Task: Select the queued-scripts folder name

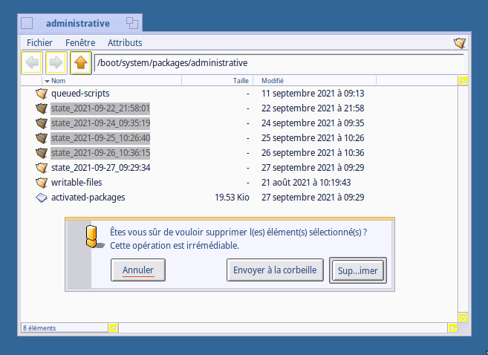Action: tap(80, 94)
